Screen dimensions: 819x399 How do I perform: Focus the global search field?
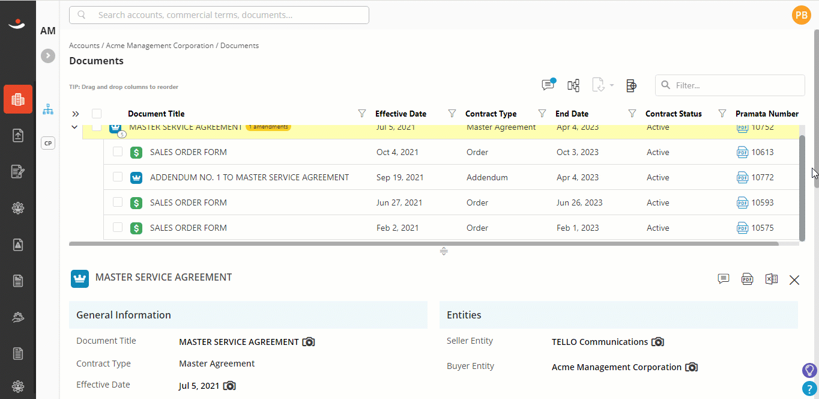click(x=219, y=15)
